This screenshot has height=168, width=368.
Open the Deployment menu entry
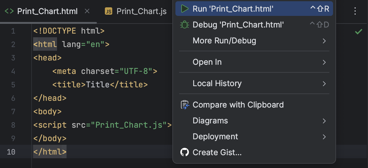(215, 137)
